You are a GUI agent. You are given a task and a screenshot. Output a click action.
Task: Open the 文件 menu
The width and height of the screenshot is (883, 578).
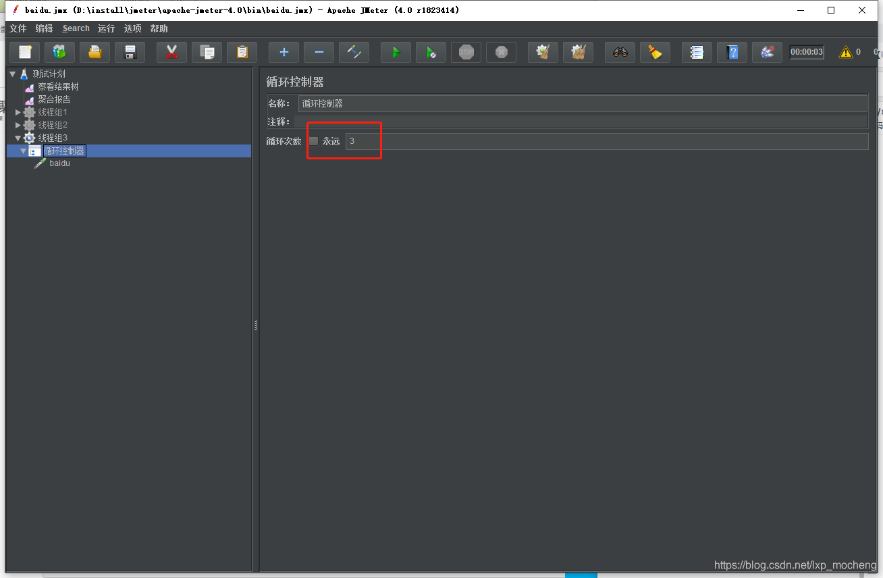[18, 28]
